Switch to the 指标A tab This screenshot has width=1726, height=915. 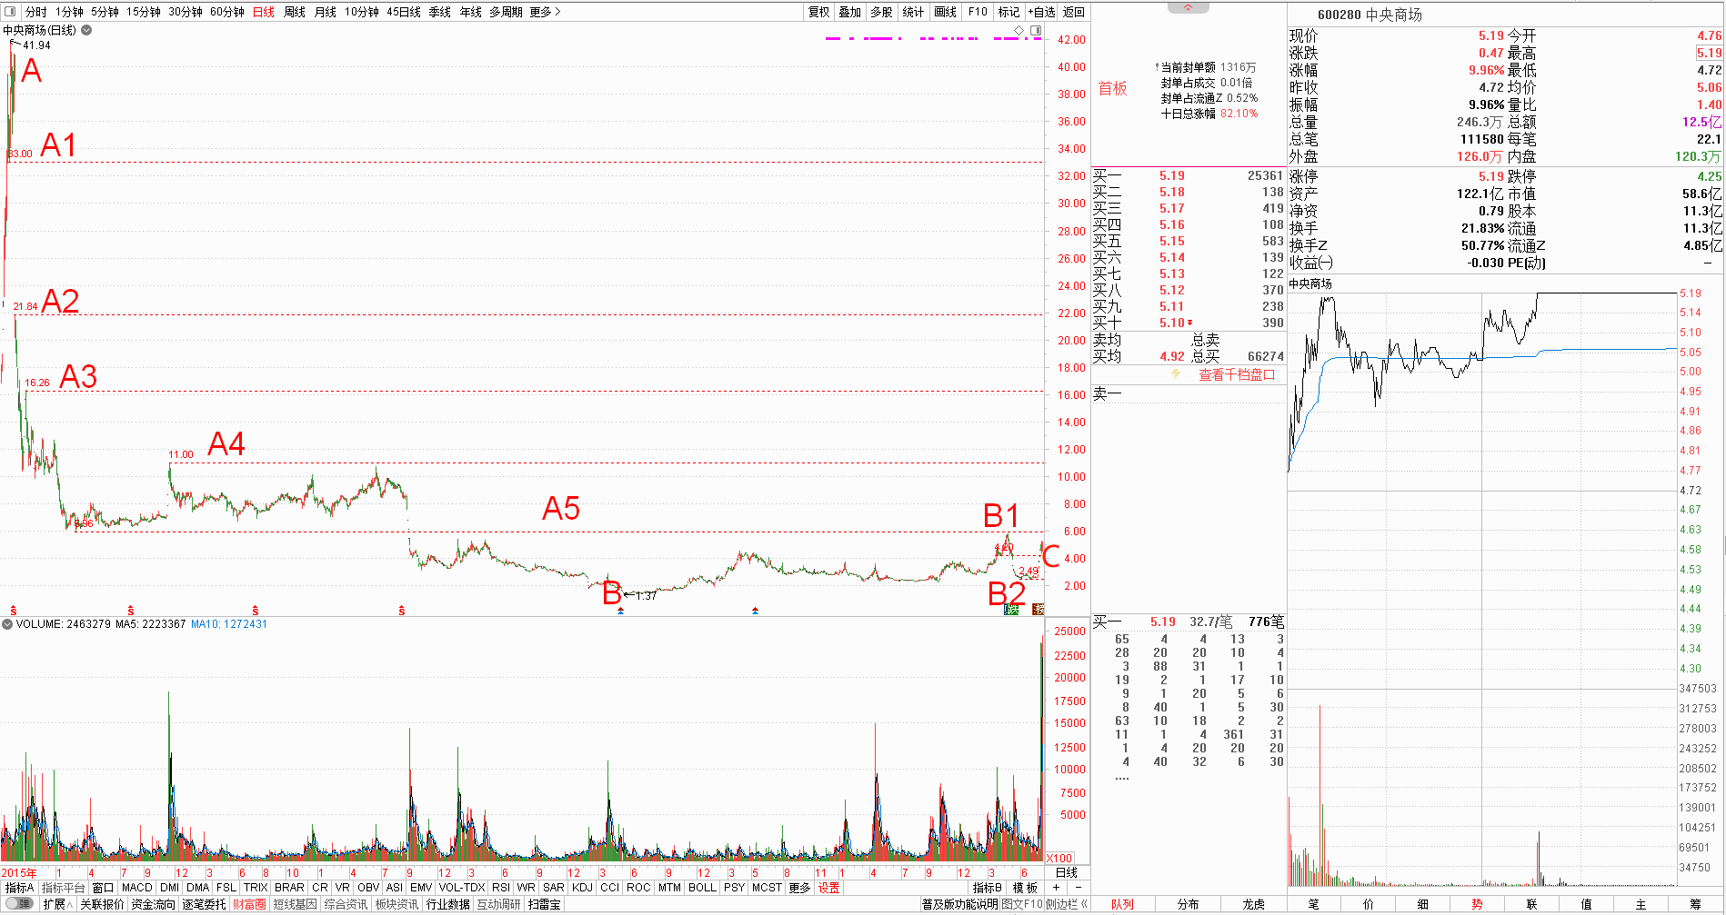coord(19,888)
